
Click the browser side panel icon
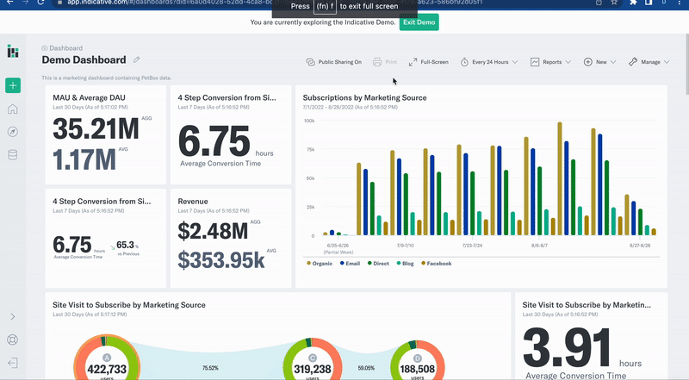tap(649, 3)
